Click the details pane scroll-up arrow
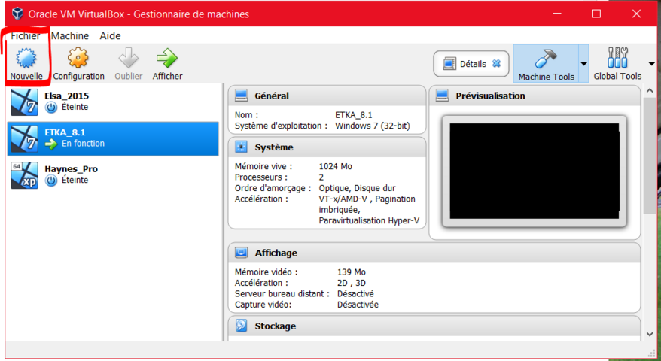The image size is (661, 361). (x=650, y=90)
